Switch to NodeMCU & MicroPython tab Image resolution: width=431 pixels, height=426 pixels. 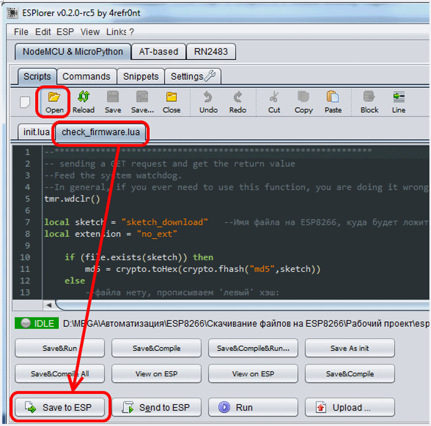click(72, 51)
